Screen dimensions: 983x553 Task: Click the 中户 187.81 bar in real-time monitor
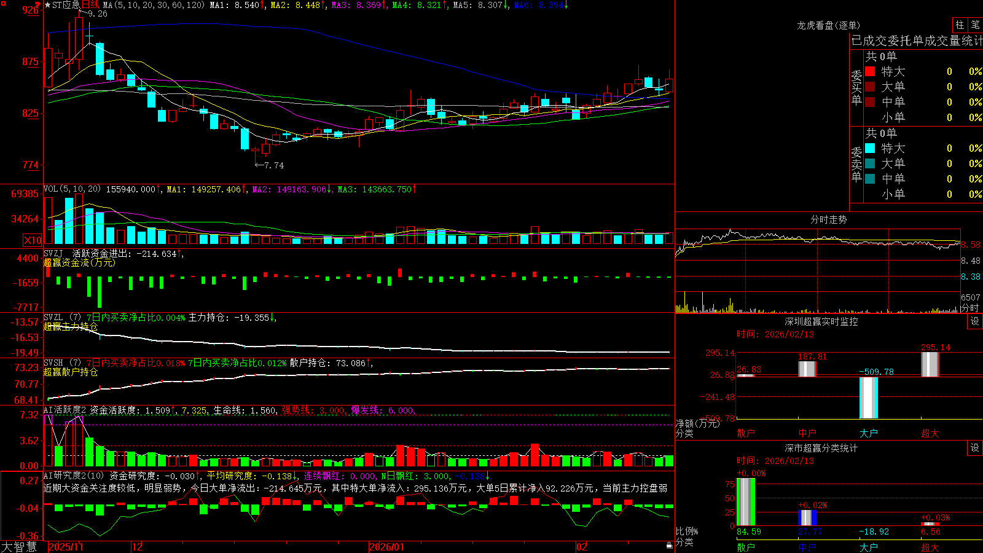[x=807, y=369]
